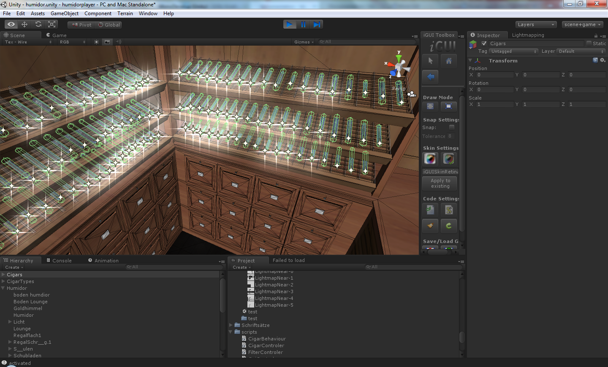This screenshot has height=367, width=608.
Task: Click Apply to existing button
Action: [440, 183]
